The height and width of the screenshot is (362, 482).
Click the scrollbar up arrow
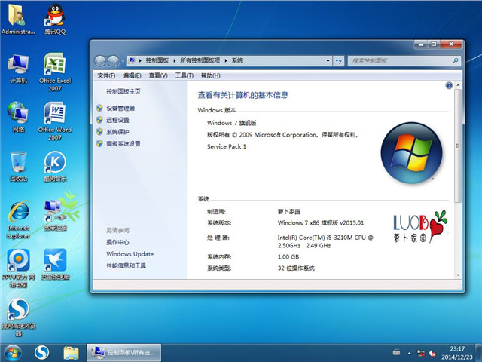pyautogui.click(x=458, y=84)
